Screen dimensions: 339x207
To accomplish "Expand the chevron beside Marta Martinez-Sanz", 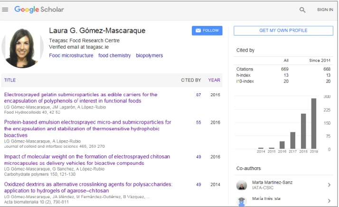I will coord(329,185).
